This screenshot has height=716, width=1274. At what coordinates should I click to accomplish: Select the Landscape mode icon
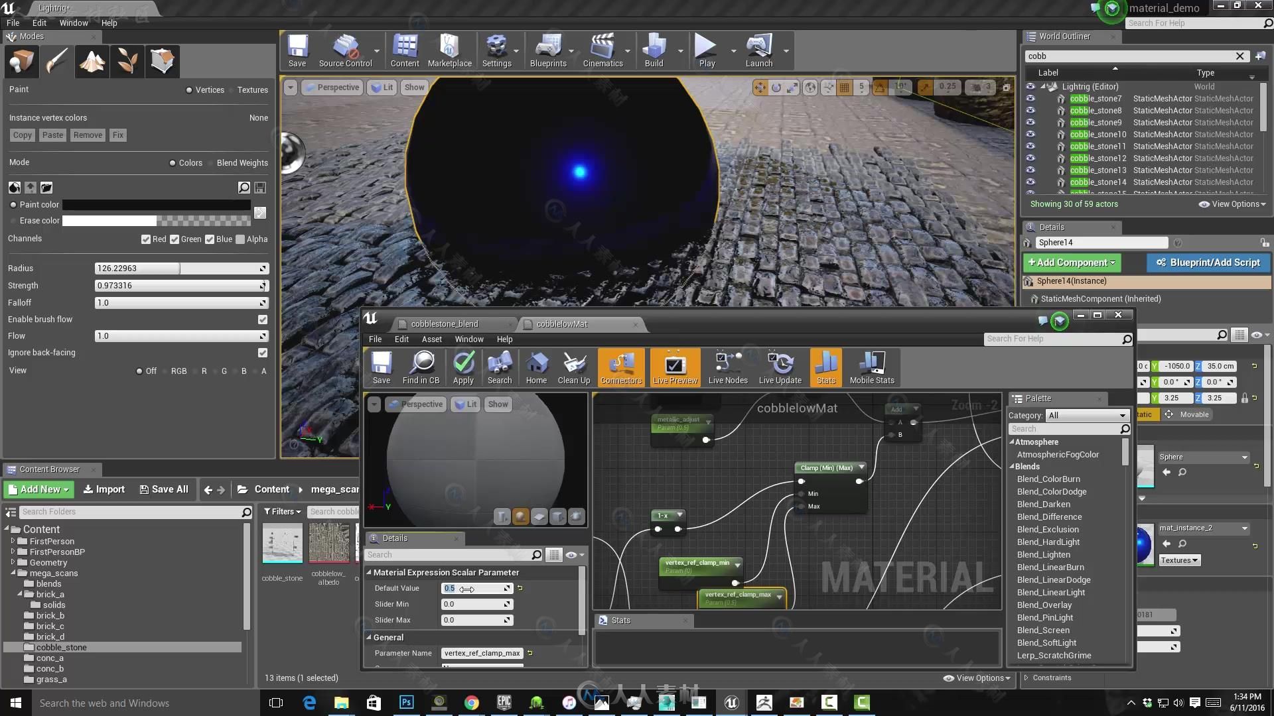coord(92,62)
